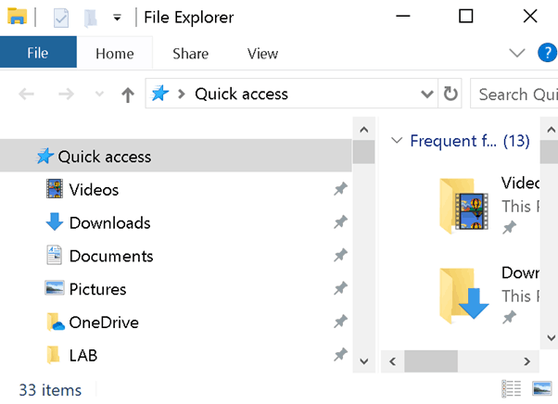Click the navigation pane scrollbar thumb
The width and height of the screenshot is (558, 404).
363,152
